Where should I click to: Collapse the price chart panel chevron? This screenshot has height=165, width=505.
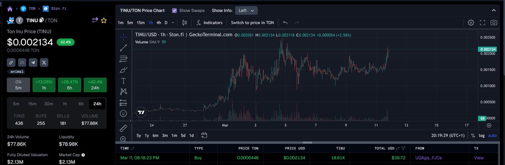pyautogui.click(x=494, y=10)
